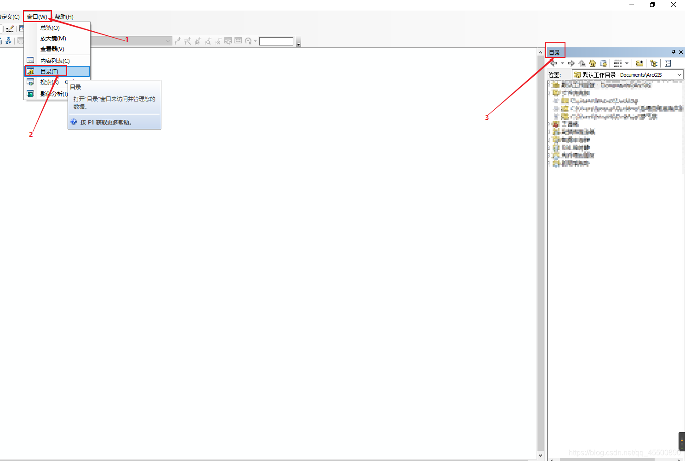Click the add control points icon
This screenshot has width=685, height=461.
177,41
